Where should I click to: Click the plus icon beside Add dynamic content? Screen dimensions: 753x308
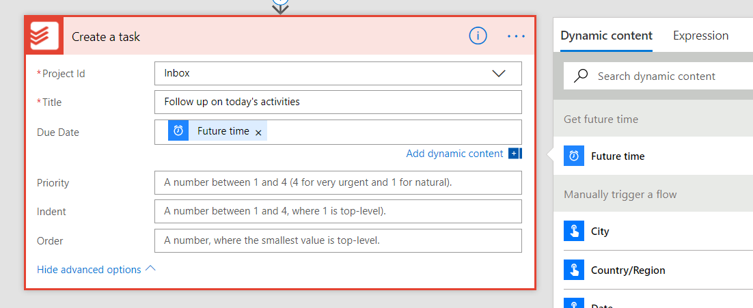tap(515, 154)
